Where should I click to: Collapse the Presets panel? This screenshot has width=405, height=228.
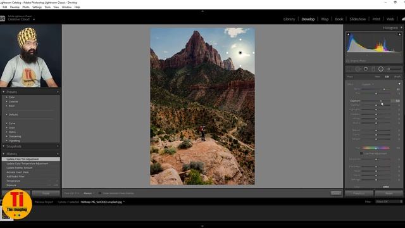[x=4, y=92]
